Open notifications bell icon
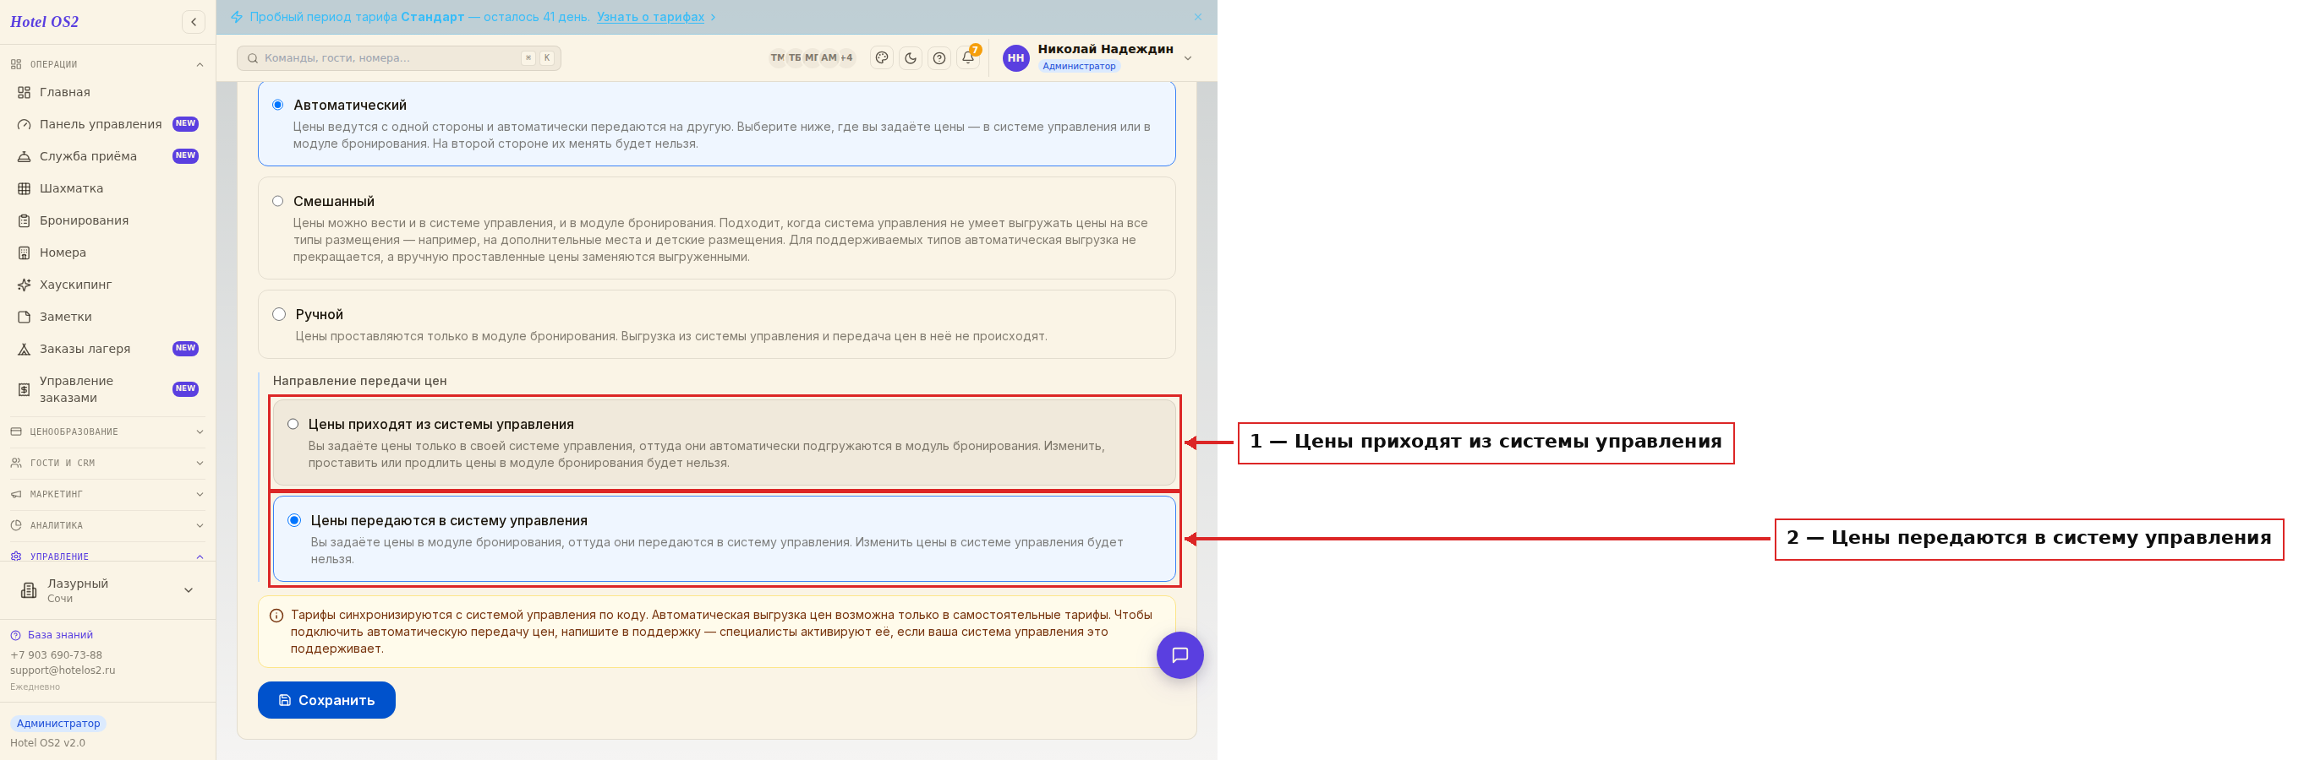 [x=967, y=58]
